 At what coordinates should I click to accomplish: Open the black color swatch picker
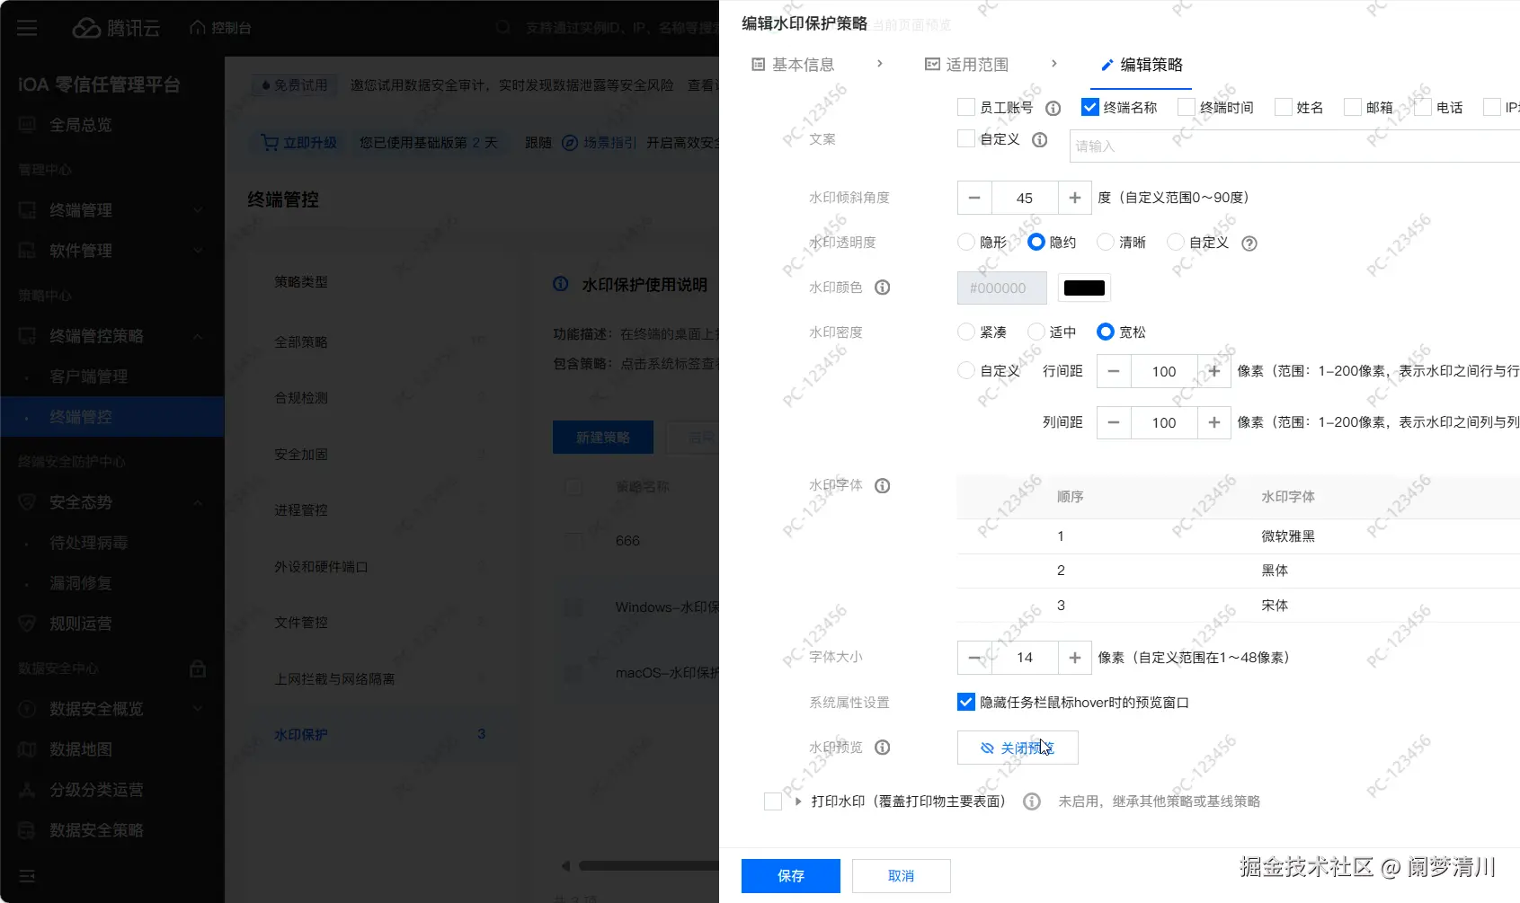1084,288
